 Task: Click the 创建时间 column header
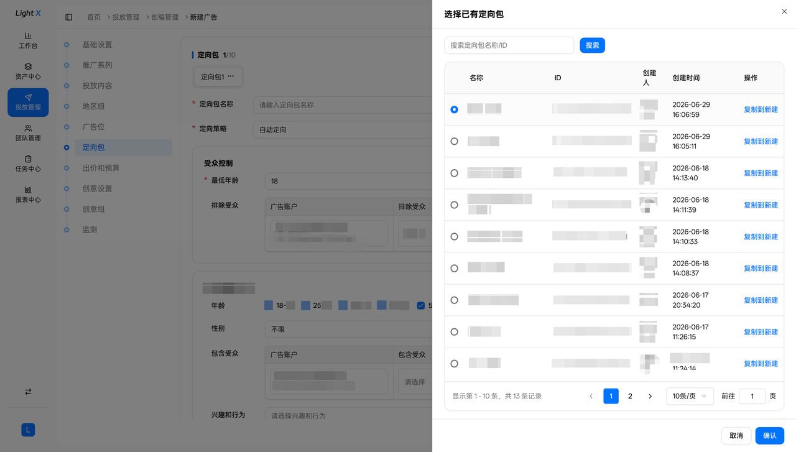tap(686, 78)
